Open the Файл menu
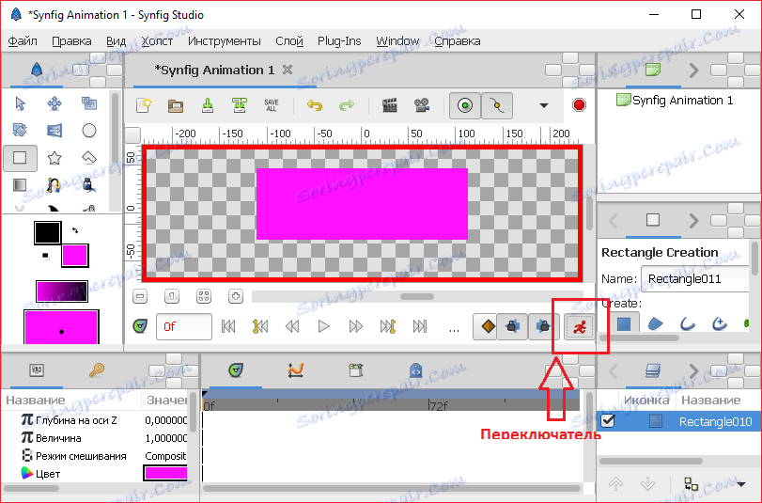 click(23, 41)
